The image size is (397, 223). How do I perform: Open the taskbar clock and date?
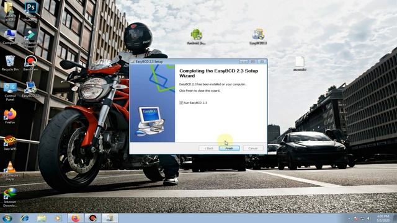click(x=383, y=219)
